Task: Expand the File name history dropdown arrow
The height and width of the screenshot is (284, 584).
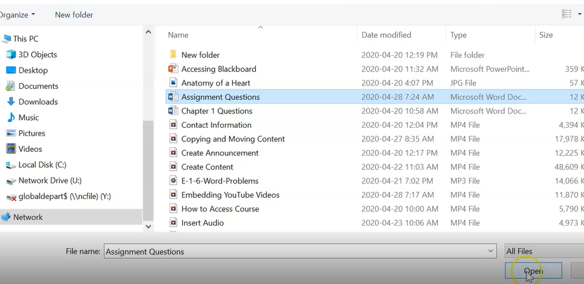Action: coord(491,251)
